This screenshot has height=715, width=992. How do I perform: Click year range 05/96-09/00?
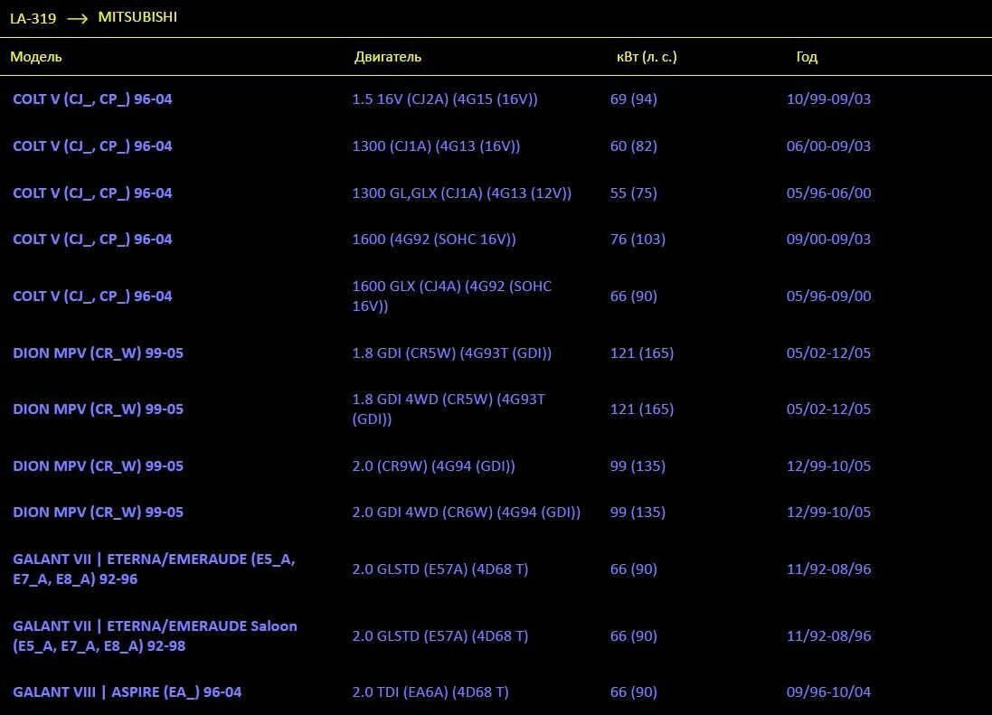pos(828,296)
